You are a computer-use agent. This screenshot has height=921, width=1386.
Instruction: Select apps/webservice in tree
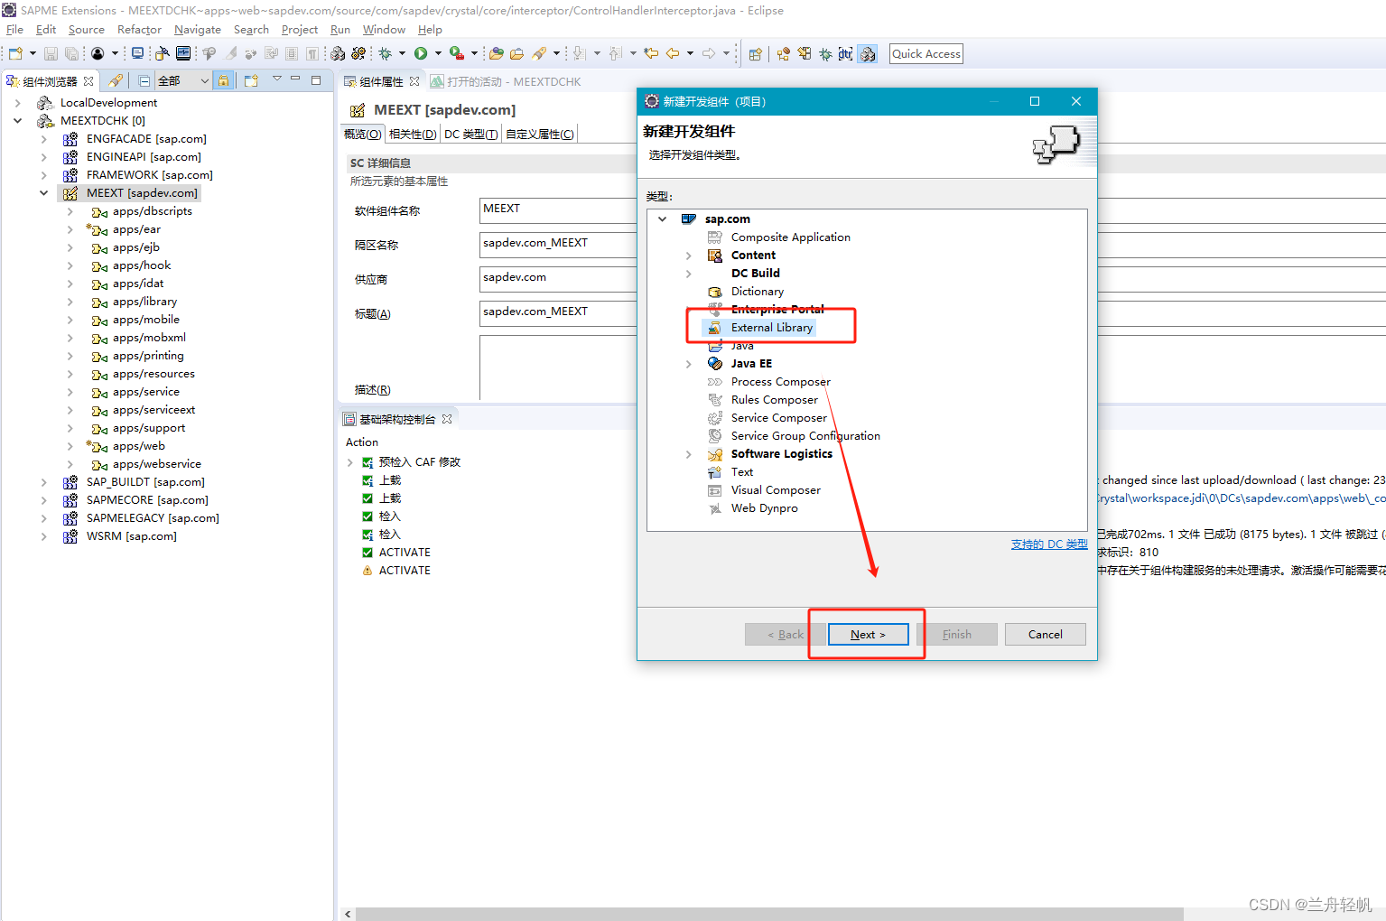click(156, 464)
